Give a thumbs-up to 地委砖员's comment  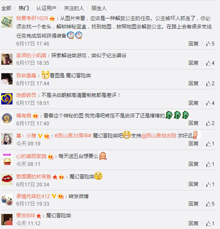pyautogui.click(x=210, y=103)
